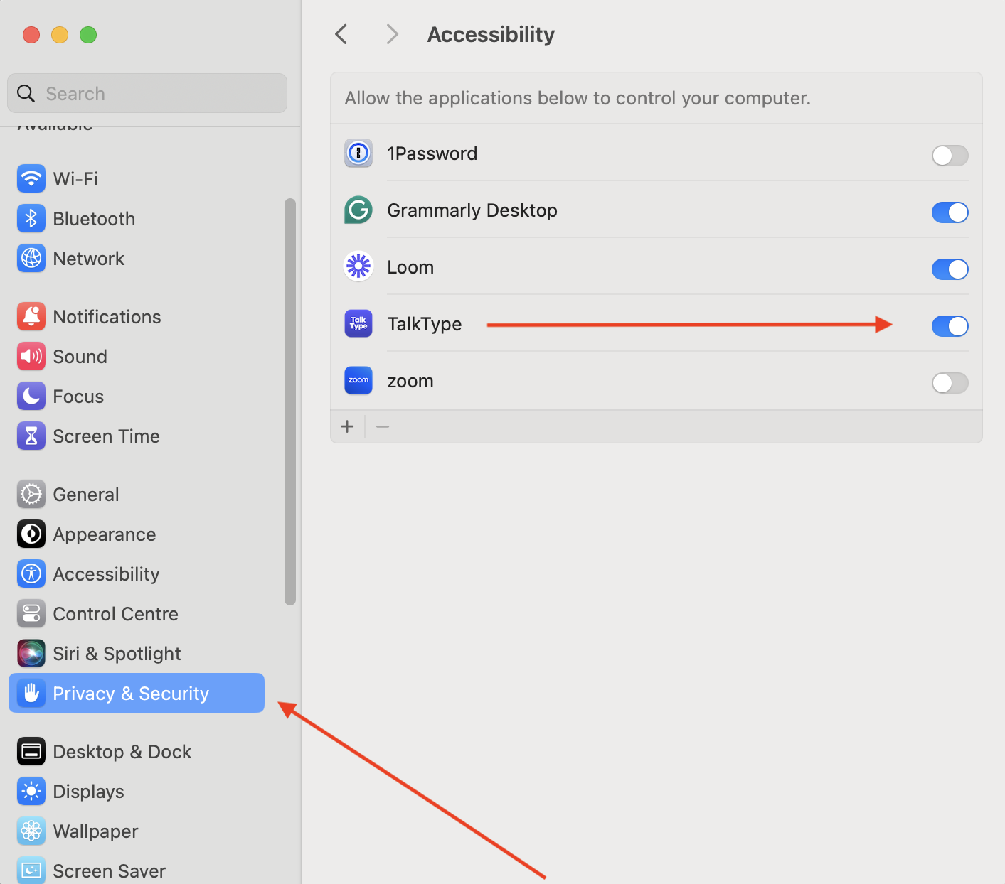Click the Displays sun icon
This screenshot has width=1005, height=884.
tap(31, 792)
